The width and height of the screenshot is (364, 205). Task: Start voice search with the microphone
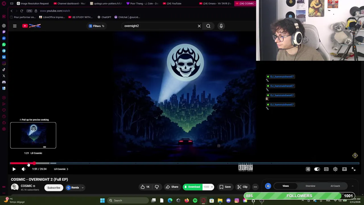point(221,26)
